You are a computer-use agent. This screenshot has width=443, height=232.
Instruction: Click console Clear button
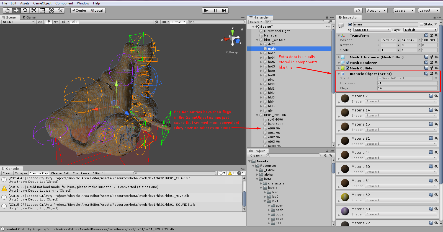point(6,173)
